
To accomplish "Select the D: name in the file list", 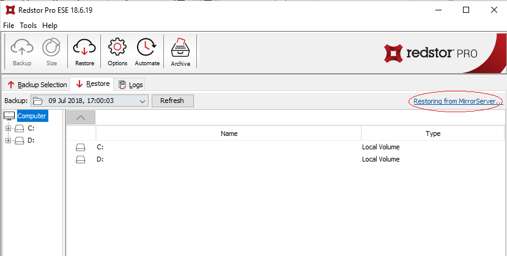I will tap(100, 159).
